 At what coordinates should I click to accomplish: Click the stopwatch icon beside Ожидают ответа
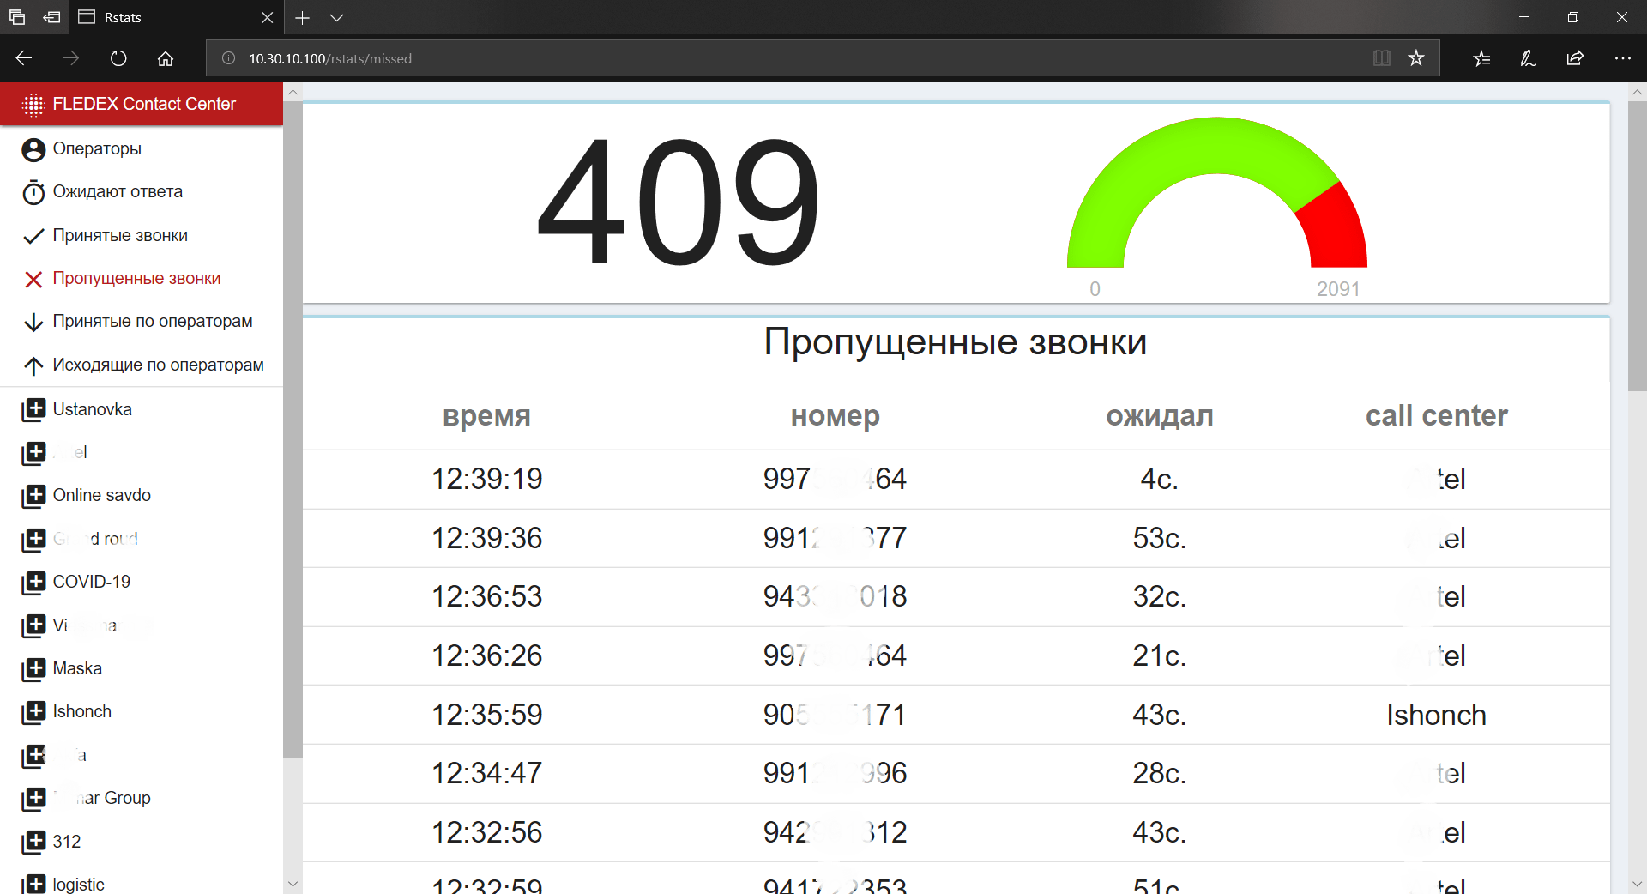click(33, 192)
